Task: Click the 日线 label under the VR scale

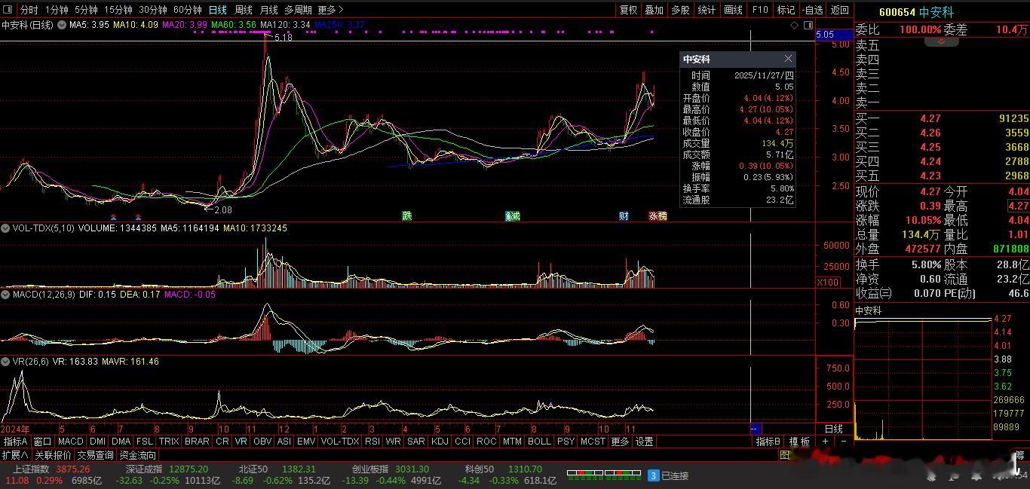Action: coord(832,429)
